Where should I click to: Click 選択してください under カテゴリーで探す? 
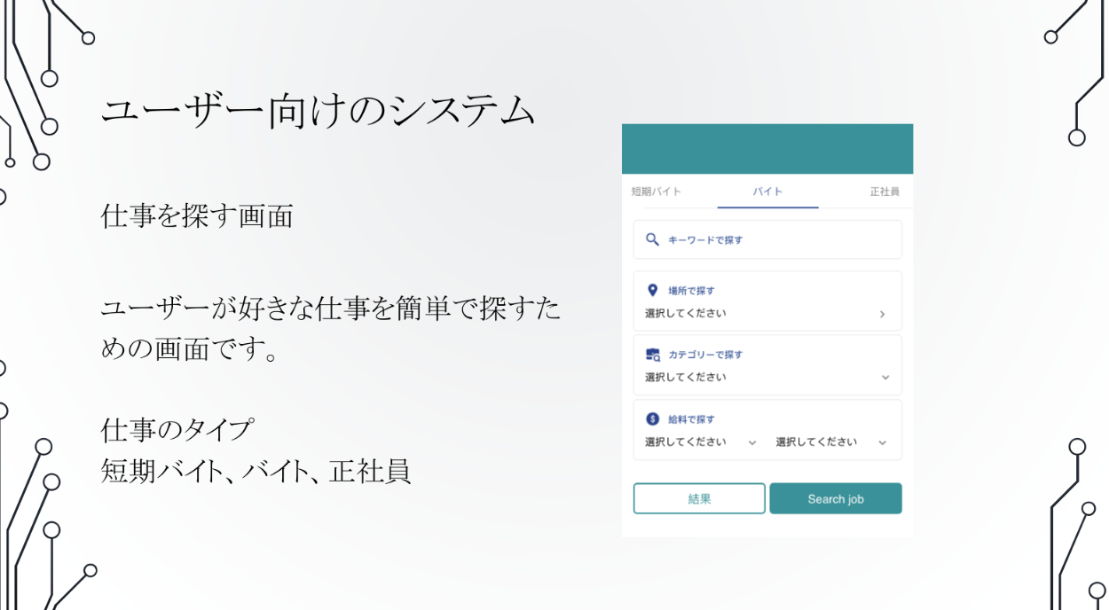click(685, 378)
